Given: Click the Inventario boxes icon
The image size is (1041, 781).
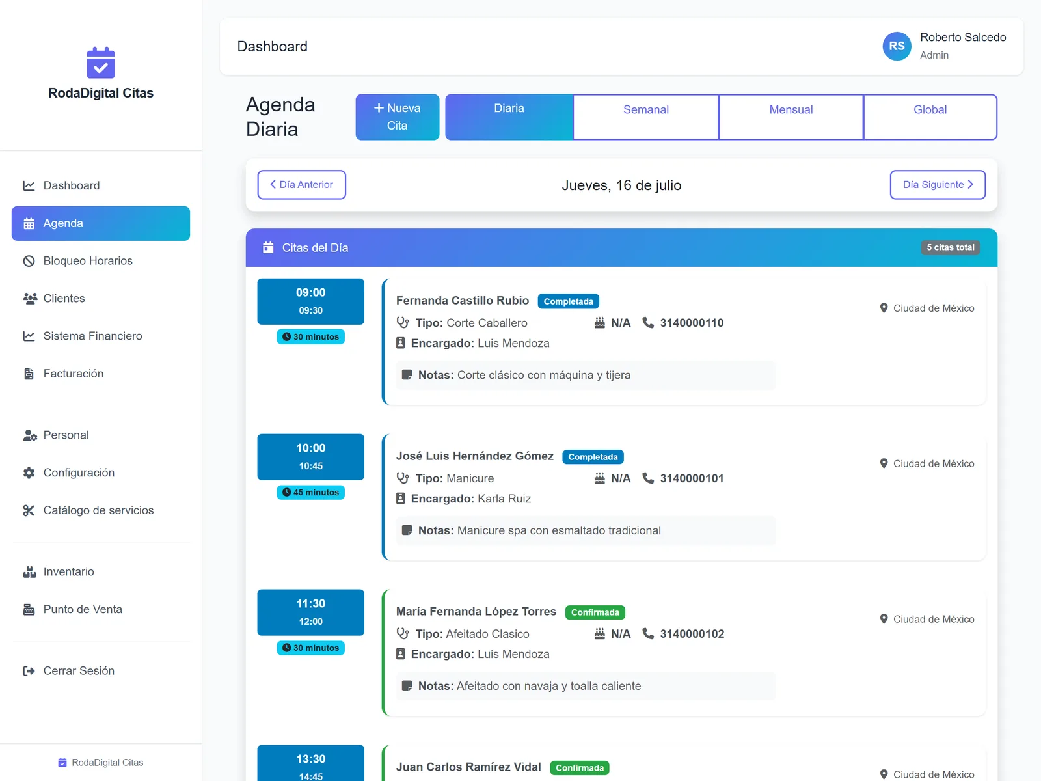Looking at the screenshot, I should (x=29, y=572).
